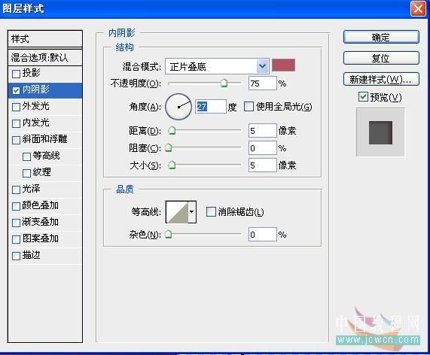This screenshot has height=355, width=430.
Task: Tick the 等高线 sub-option checkbox in the styles list
Action: (x=26, y=156)
